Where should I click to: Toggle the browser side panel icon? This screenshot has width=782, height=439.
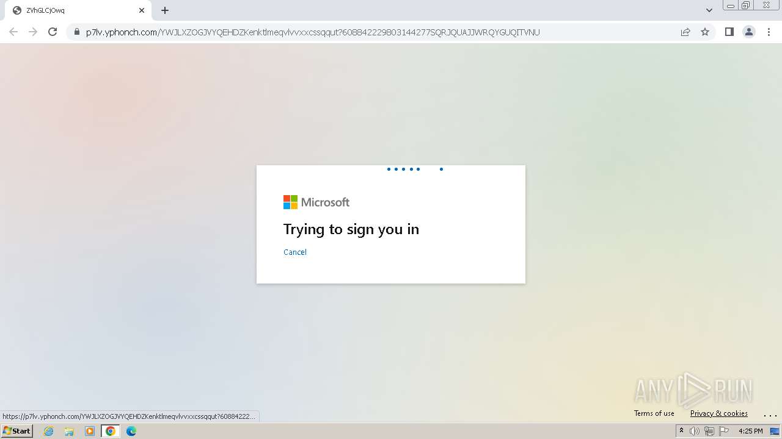[729, 32]
